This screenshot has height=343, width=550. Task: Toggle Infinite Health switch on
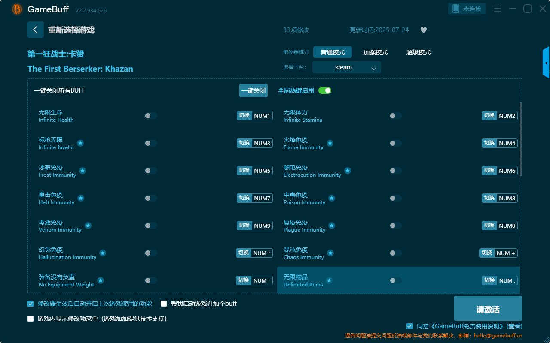tap(151, 116)
